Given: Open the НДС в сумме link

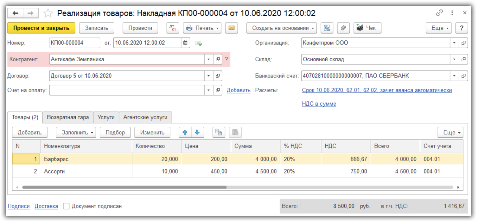Looking at the screenshot, I should tap(319, 104).
